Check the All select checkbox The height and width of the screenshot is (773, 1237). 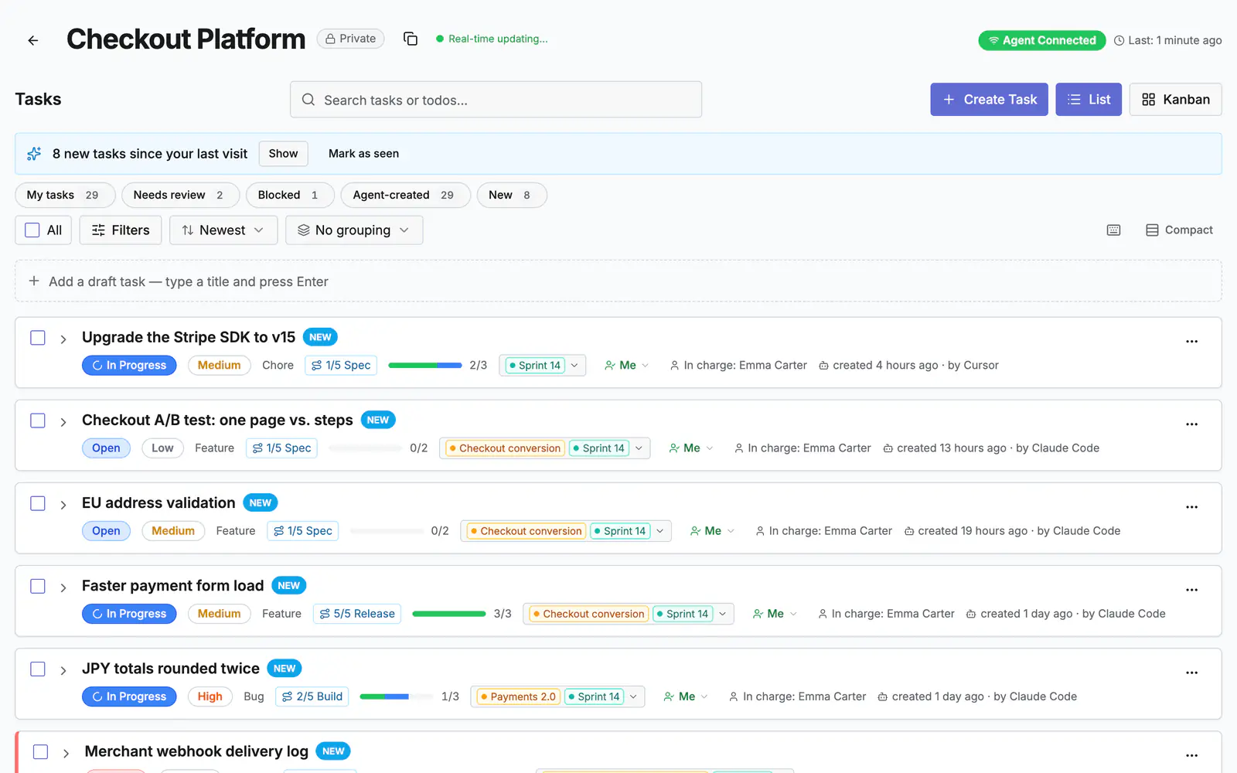[32, 230]
